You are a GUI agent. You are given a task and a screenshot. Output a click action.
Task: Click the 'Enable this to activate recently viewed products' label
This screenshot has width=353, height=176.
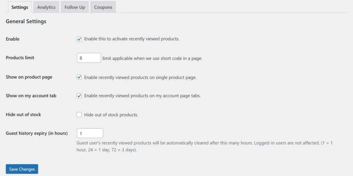(132, 39)
